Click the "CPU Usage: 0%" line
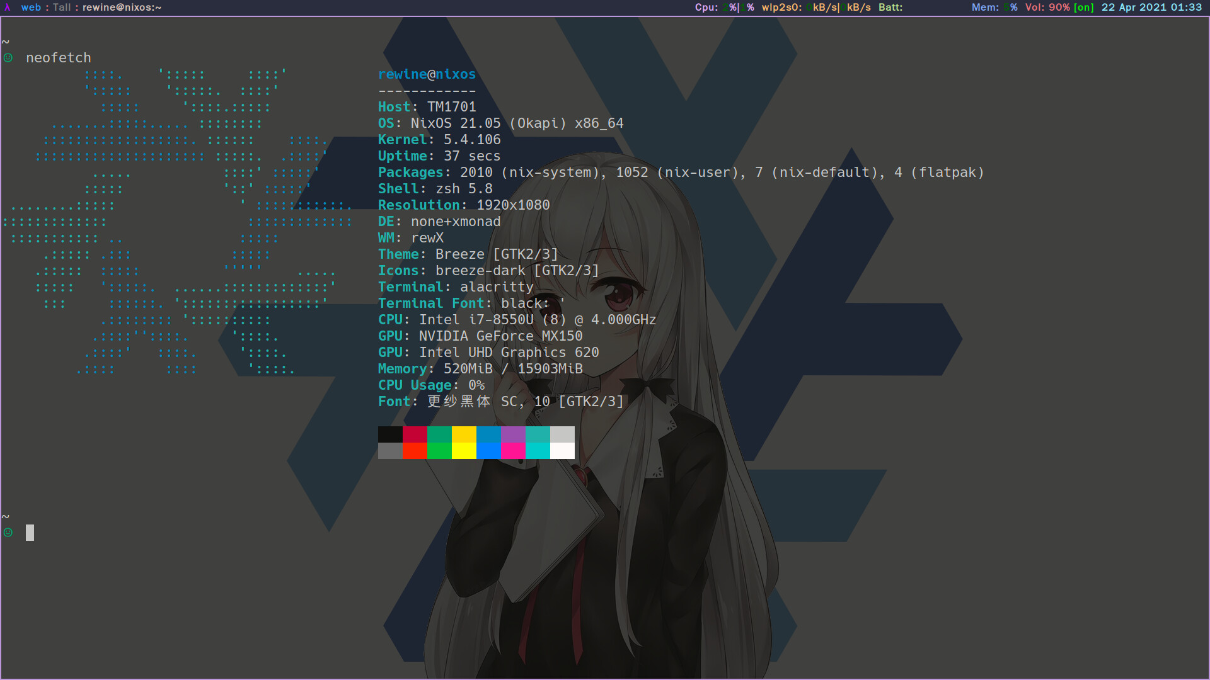The image size is (1210, 680). tap(431, 385)
